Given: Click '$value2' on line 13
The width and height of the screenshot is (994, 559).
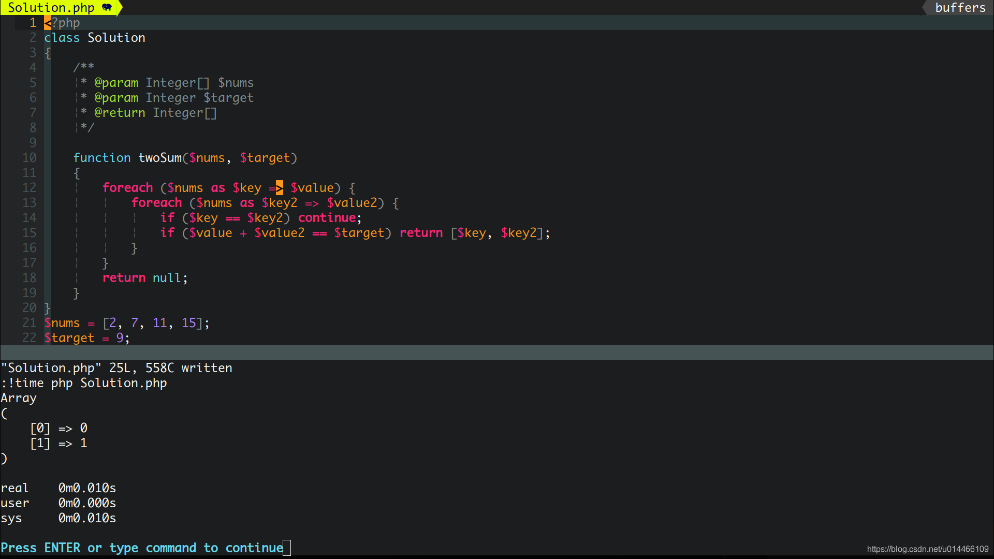Looking at the screenshot, I should 352,203.
